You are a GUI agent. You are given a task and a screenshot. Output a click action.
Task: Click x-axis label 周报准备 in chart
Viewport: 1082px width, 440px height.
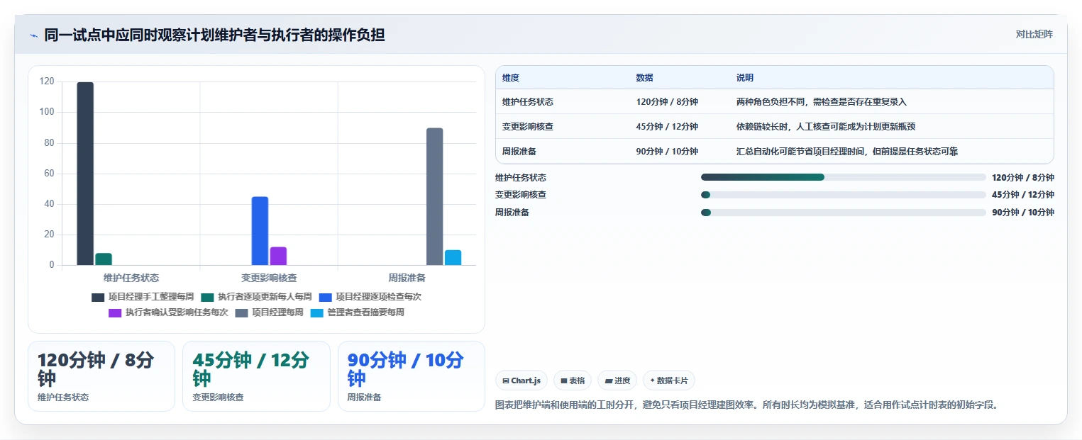click(407, 278)
